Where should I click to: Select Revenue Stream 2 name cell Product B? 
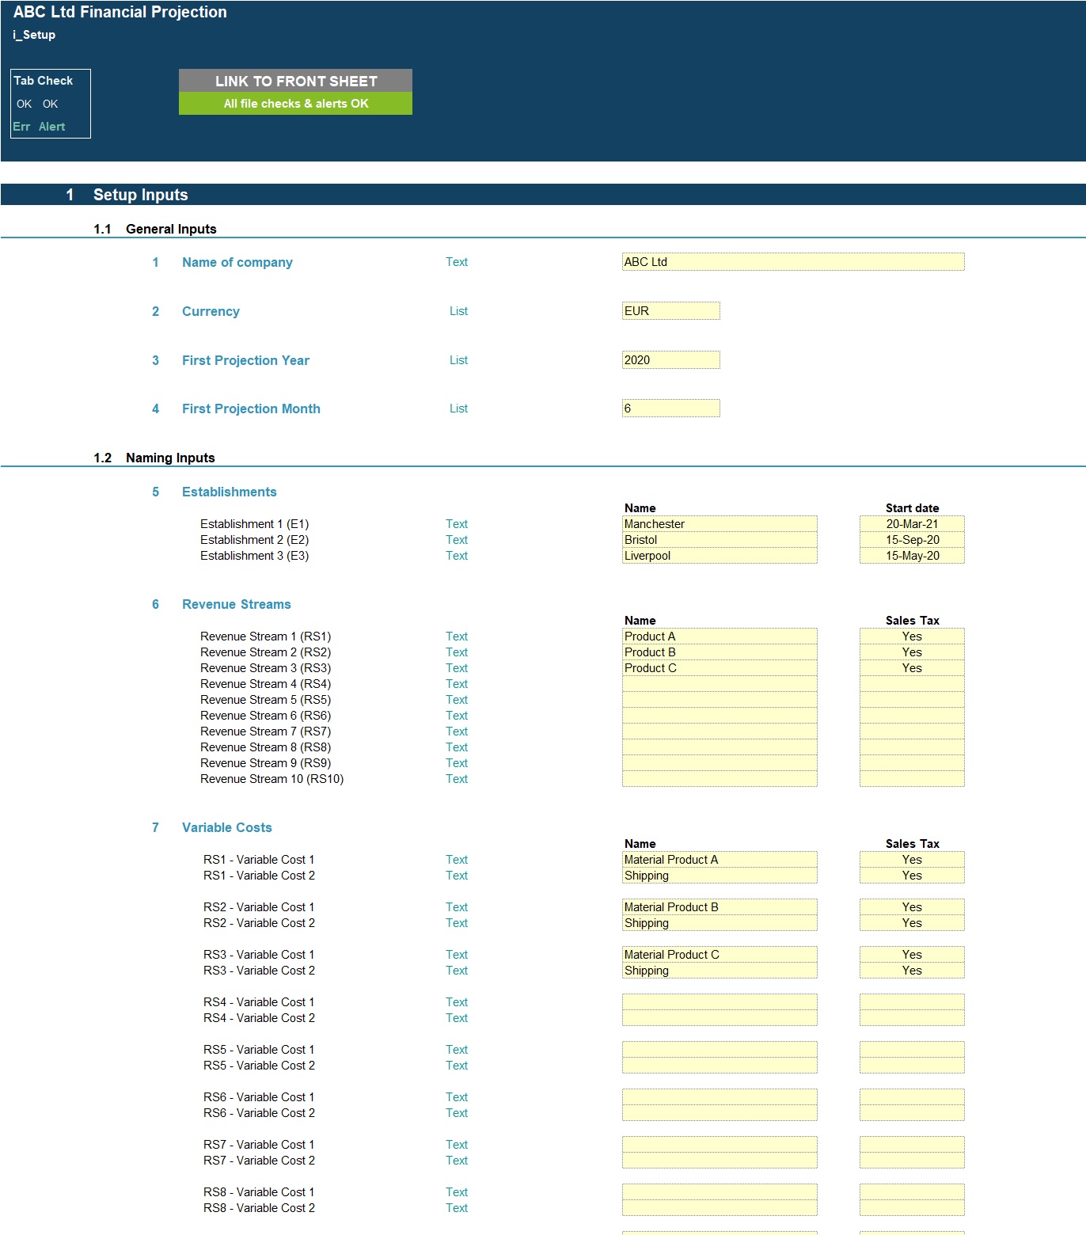point(720,652)
